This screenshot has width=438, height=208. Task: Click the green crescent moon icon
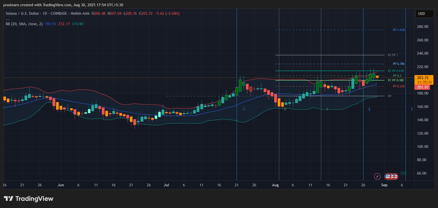pos(405,173)
